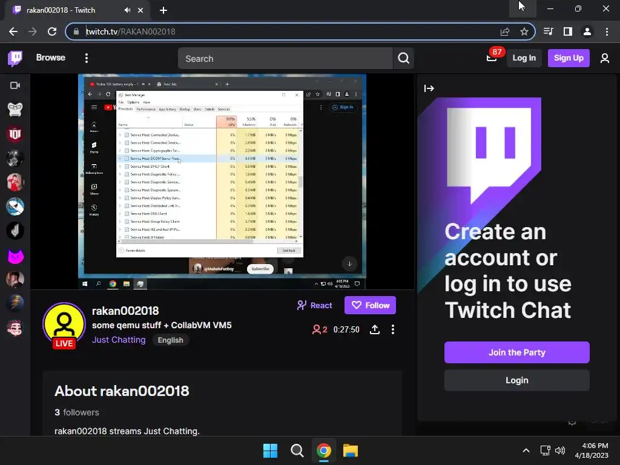Go back in browser history
Screen dimensions: 620x465
[13, 31]
